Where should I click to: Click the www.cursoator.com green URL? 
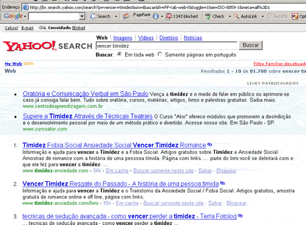coord(45,129)
